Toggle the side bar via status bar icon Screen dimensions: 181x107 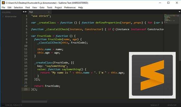pyautogui.click(x=2, y=105)
